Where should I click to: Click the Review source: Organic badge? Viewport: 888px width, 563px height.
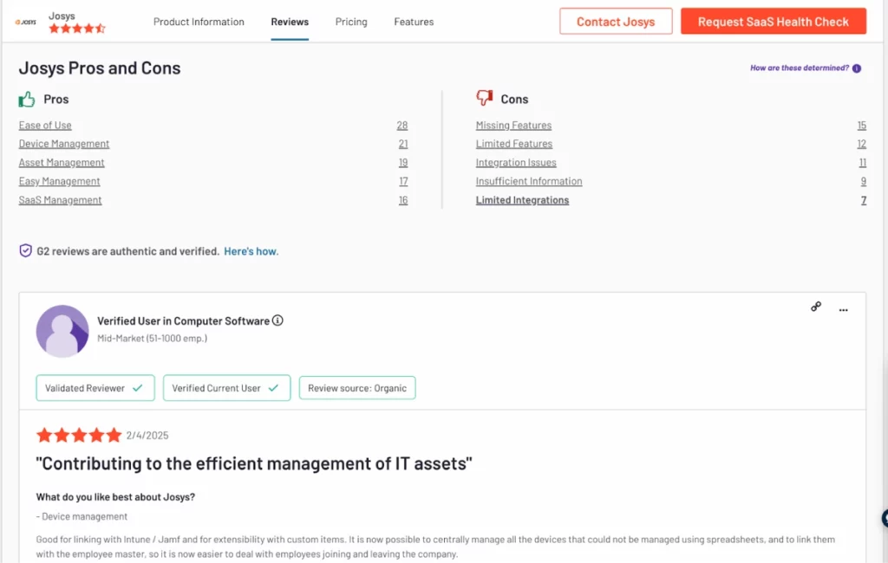(357, 387)
